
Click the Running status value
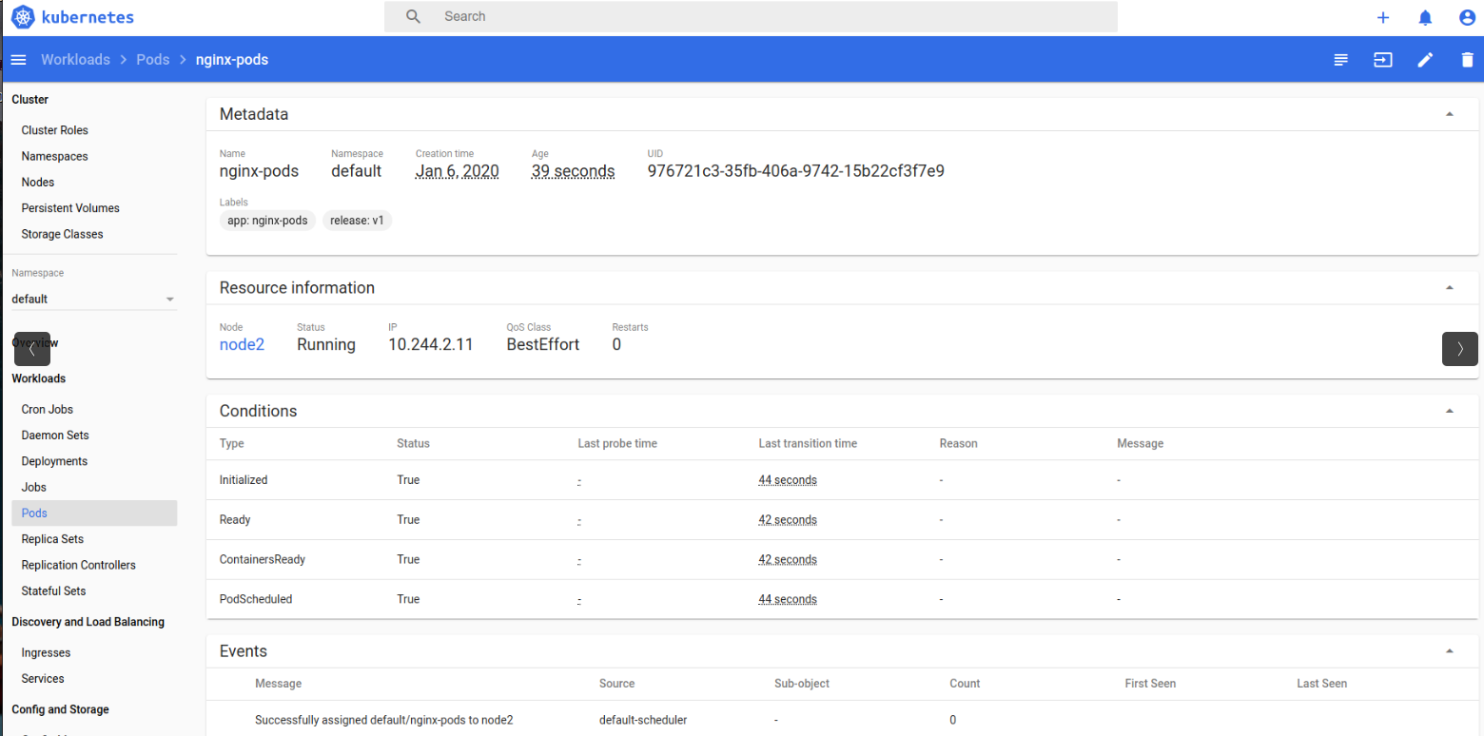pyautogui.click(x=326, y=344)
